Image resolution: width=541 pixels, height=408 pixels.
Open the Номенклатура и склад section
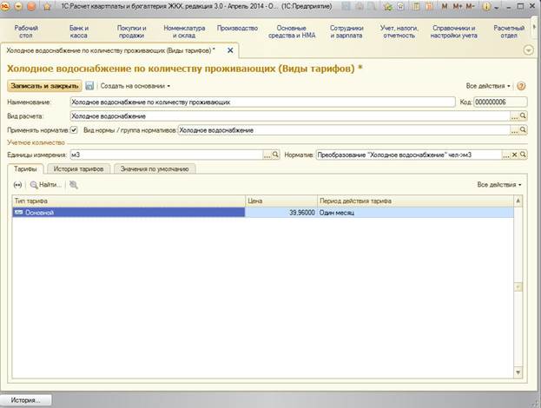click(184, 32)
